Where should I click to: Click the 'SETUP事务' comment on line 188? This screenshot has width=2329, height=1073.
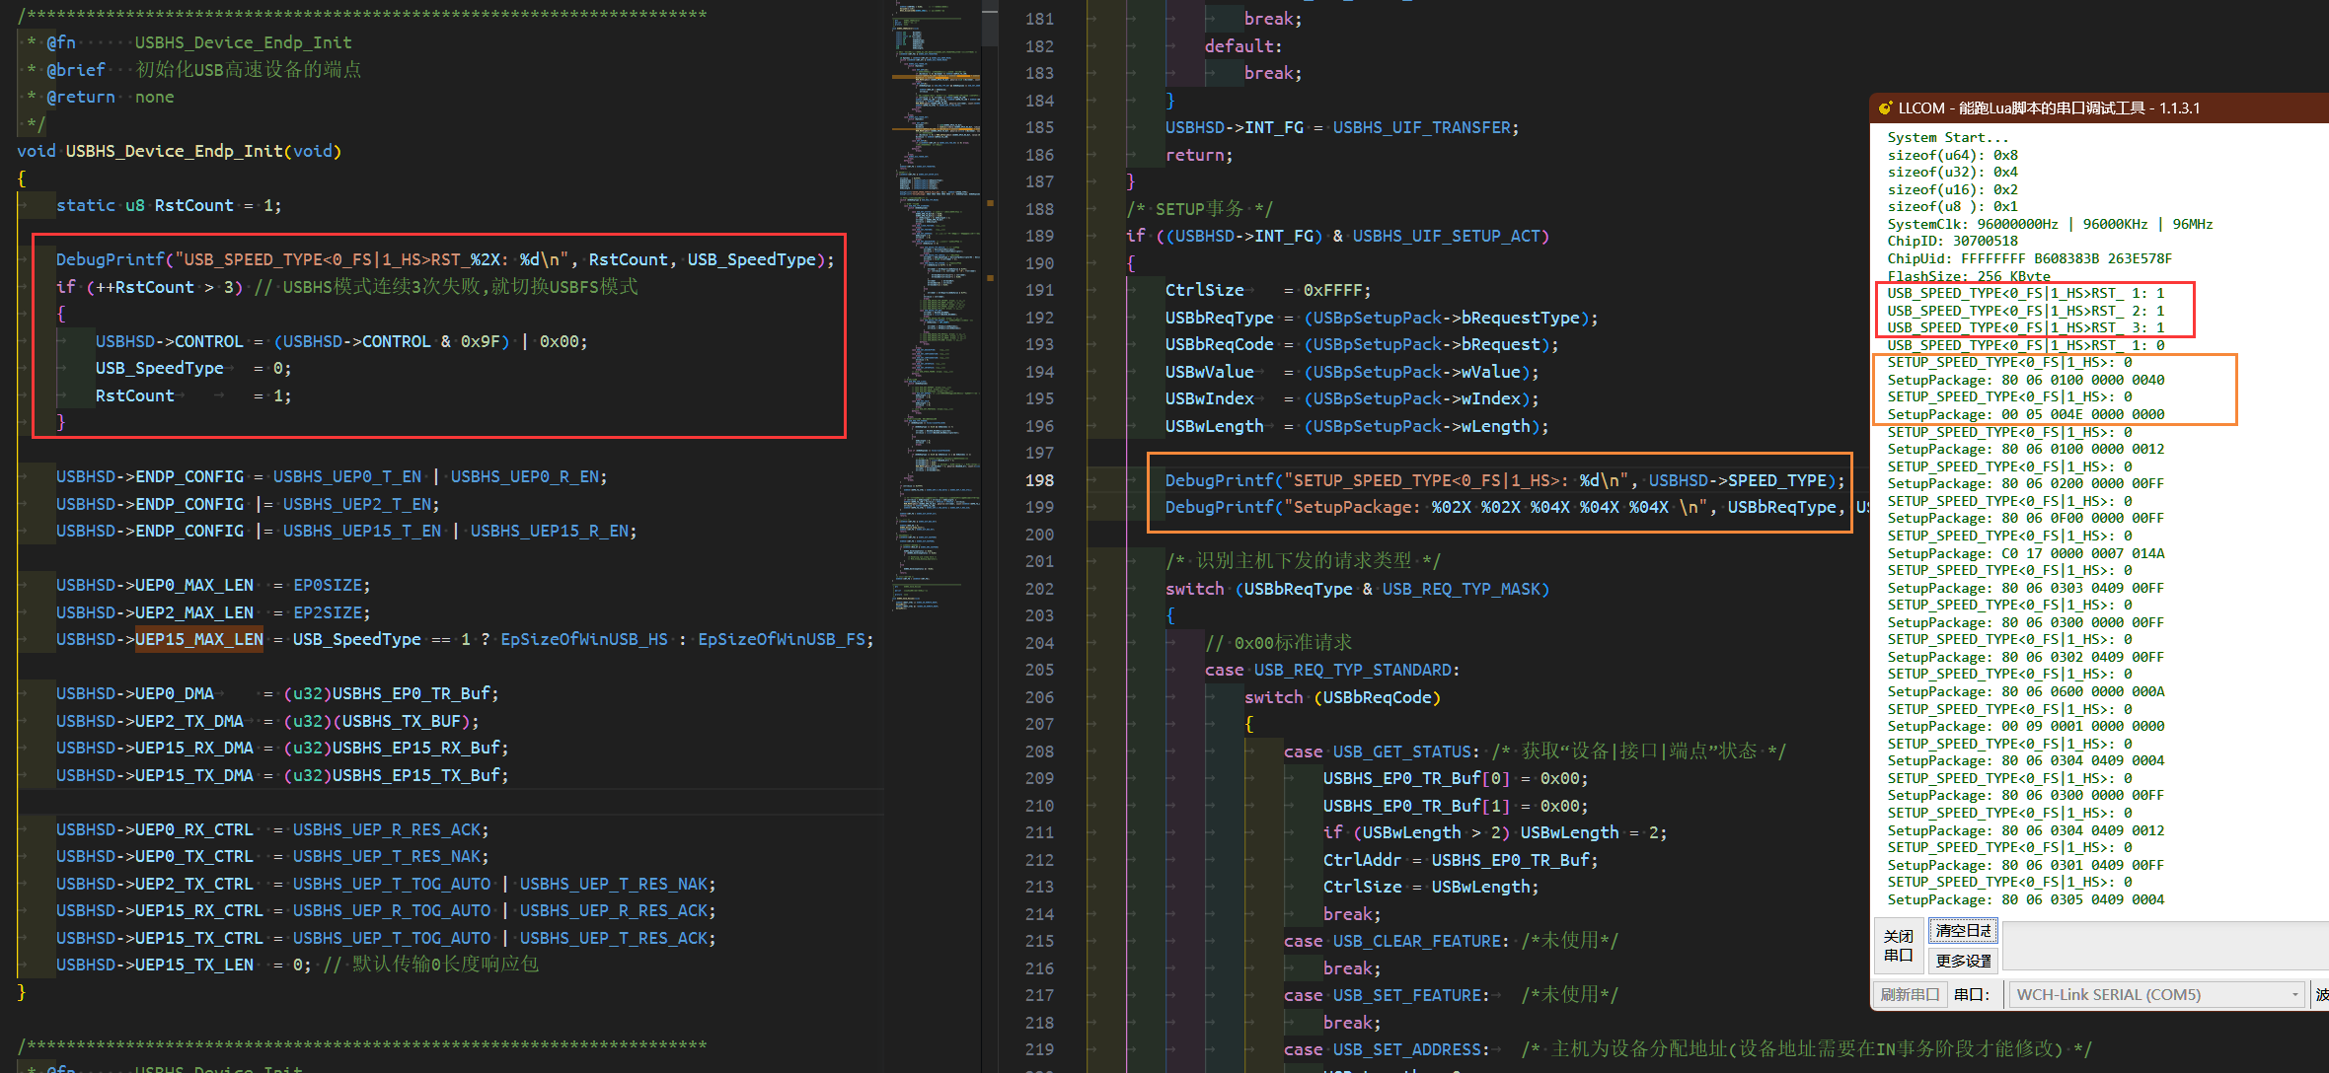click(1199, 209)
